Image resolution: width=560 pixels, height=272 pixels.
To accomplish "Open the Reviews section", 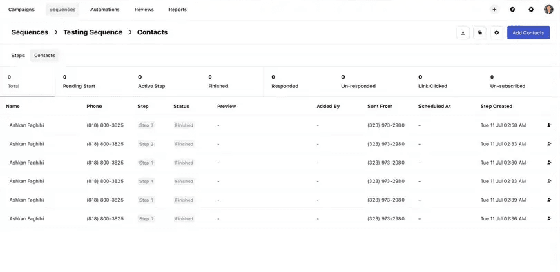I will point(144,10).
